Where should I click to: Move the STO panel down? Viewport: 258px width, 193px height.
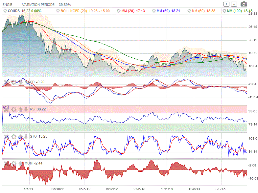(26, 136)
